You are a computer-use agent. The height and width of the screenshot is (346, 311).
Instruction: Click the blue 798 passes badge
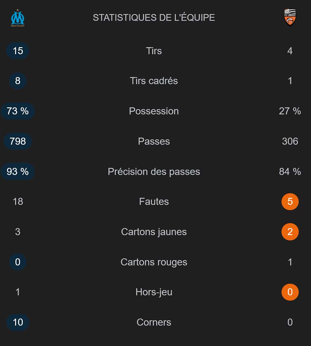point(18,141)
